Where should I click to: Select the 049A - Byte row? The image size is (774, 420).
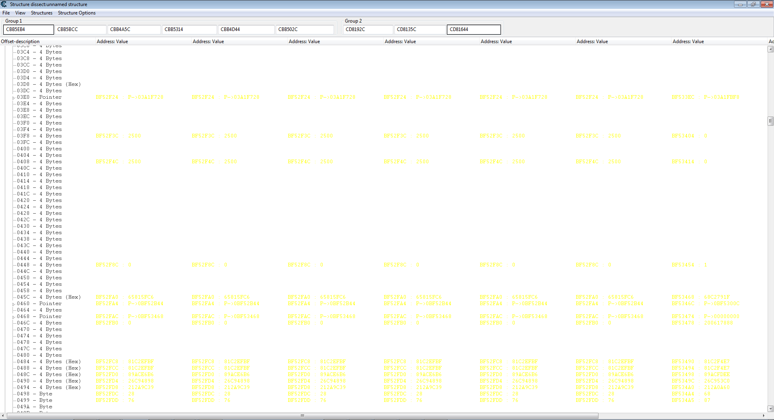[x=35, y=407]
